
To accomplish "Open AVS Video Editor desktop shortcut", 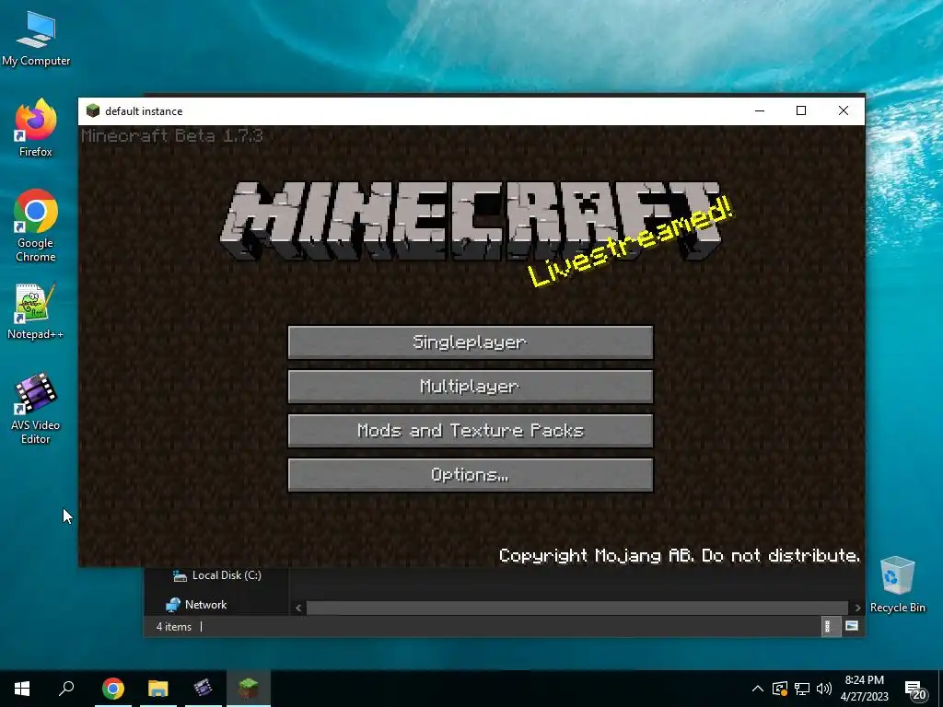I will click(36, 408).
